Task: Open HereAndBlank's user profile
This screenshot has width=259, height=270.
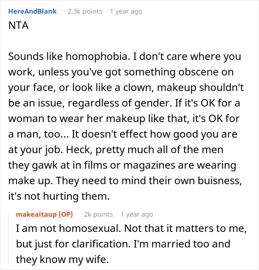Action: pyautogui.click(x=32, y=11)
